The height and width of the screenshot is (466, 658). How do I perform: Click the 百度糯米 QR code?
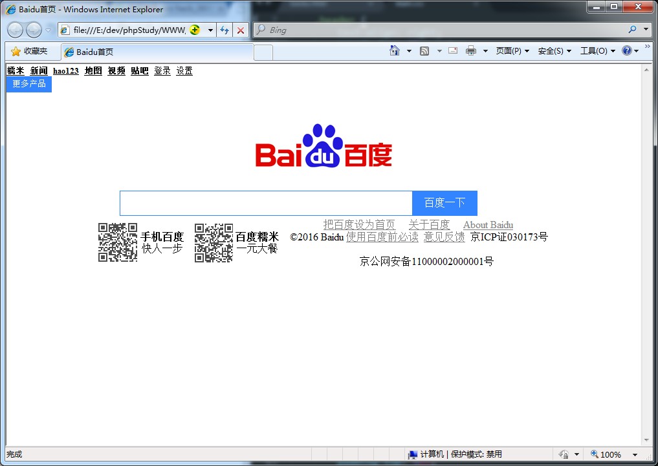point(214,242)
